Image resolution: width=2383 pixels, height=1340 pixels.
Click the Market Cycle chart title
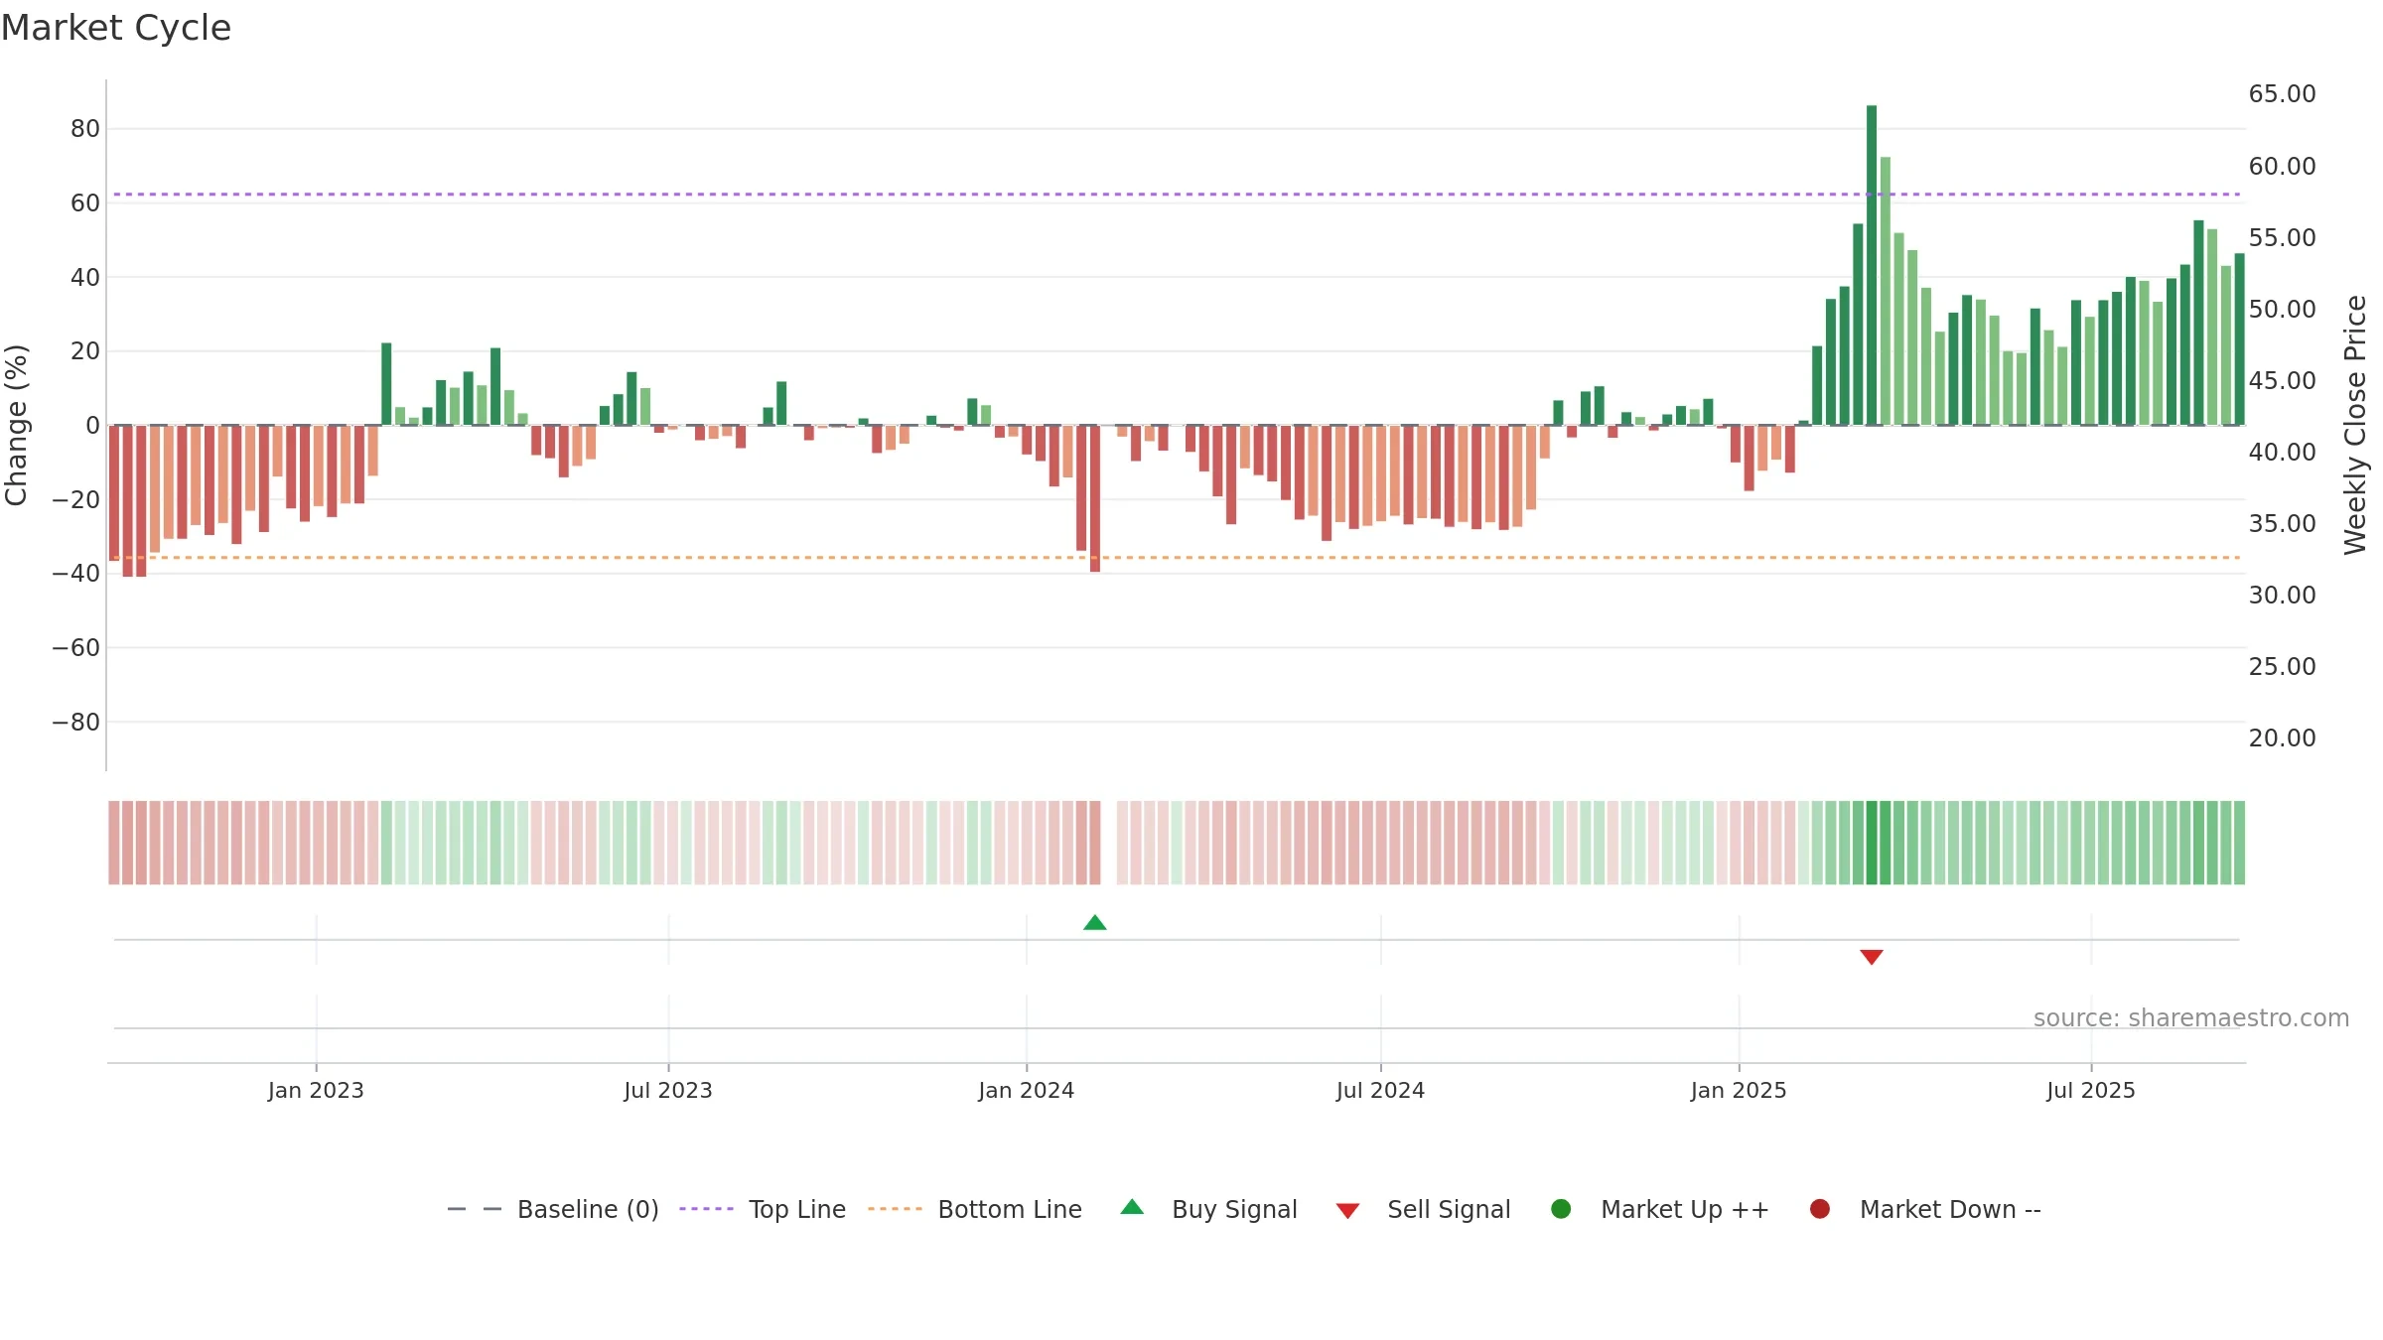116,28
